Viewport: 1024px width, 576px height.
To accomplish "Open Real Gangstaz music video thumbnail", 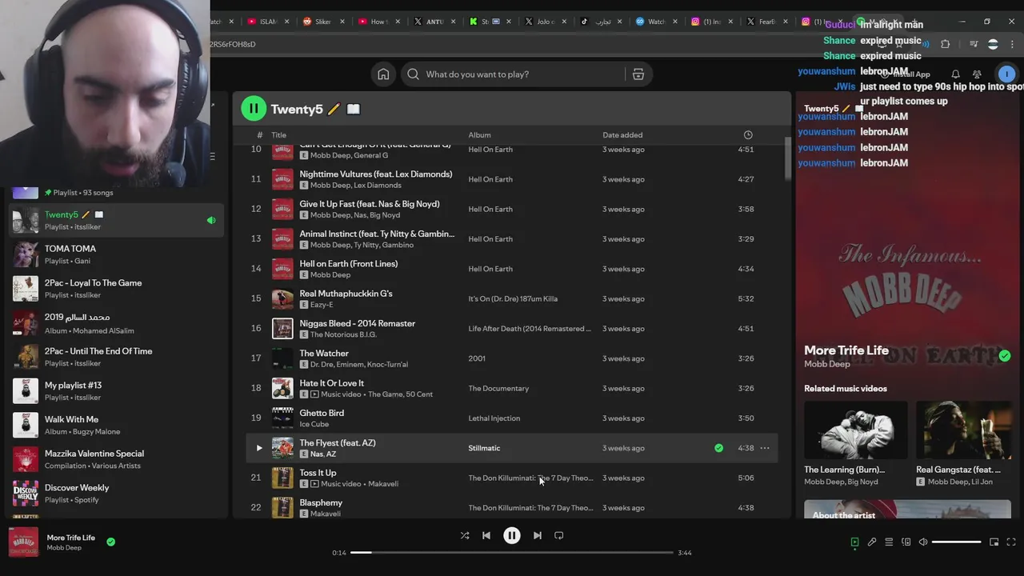I will pyautogui.click(x=964, y=430).
